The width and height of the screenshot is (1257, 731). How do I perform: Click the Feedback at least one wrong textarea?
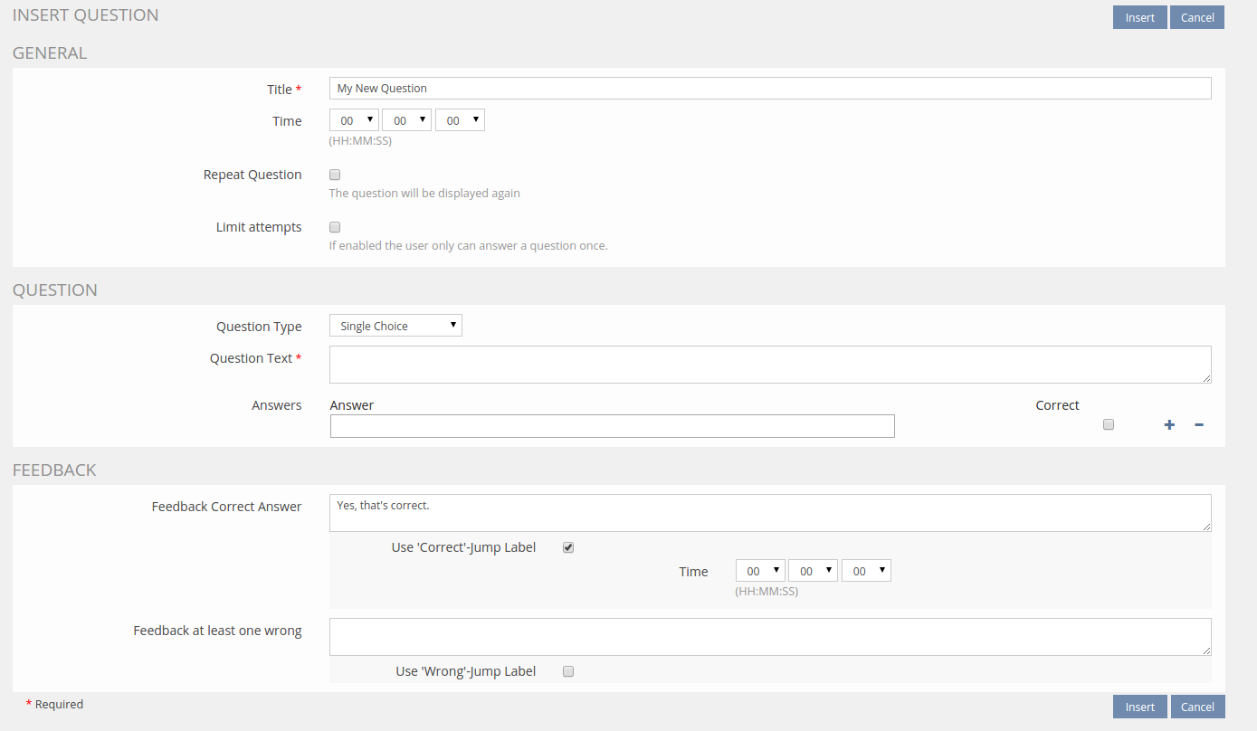[x=769, y=637]
